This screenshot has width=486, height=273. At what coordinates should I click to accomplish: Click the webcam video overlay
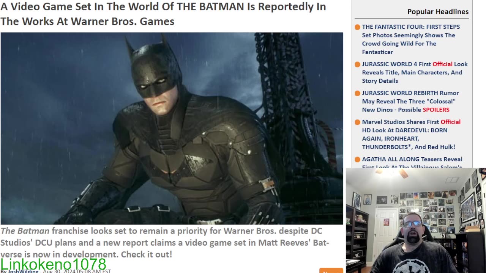pyautogui.click(x=416, y=220)
